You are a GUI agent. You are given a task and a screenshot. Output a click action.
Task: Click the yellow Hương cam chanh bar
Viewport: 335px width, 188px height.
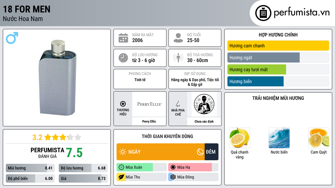click(278, 46)
